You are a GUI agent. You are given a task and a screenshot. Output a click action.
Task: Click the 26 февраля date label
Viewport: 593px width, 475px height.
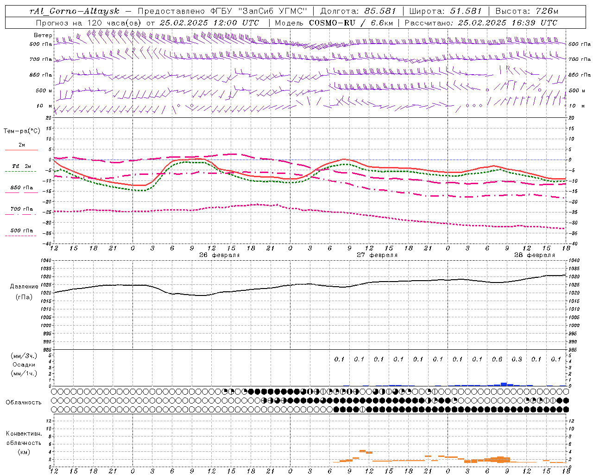[x=220, y=255]
